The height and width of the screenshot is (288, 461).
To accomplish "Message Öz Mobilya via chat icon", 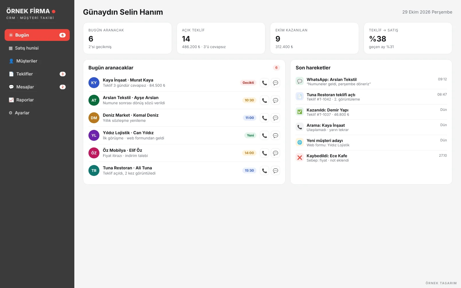I will click(275, 153).
